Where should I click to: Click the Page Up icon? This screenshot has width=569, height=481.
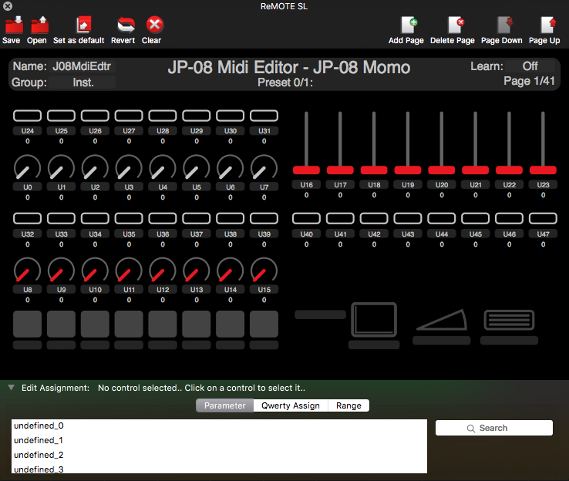[x=547, y=25]
